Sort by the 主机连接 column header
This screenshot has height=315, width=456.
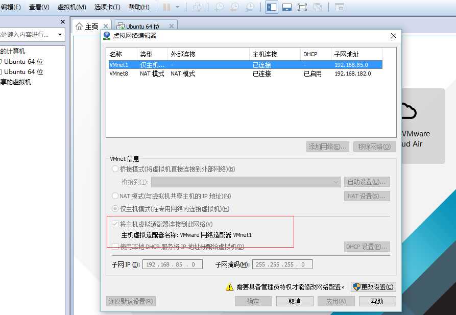coord(275,54)
